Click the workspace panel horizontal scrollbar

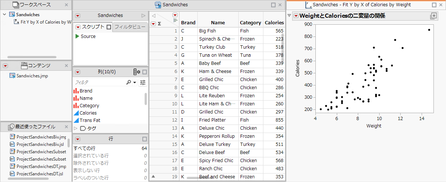pyautogui.click(x=32, y=57)
